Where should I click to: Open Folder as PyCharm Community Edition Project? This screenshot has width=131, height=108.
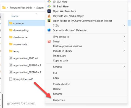[82, 21]
